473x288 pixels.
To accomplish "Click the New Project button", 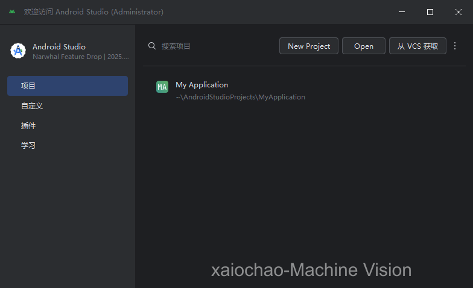I will (309, 46).
